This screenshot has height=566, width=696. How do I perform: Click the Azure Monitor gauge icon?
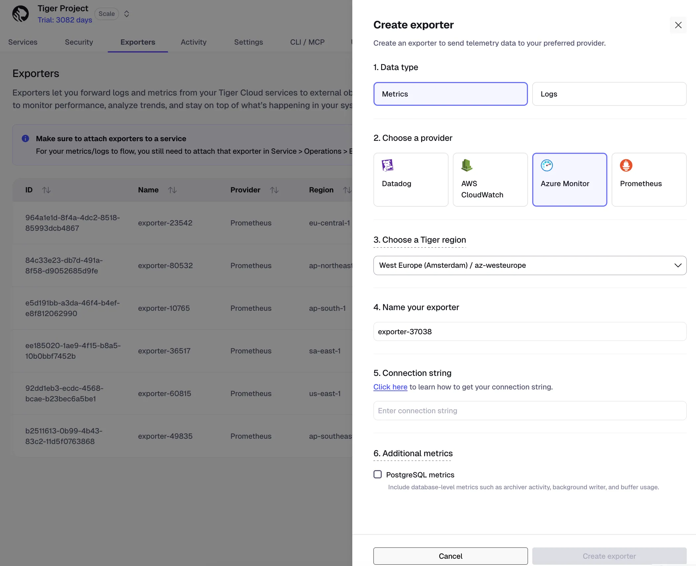[547, 165]
